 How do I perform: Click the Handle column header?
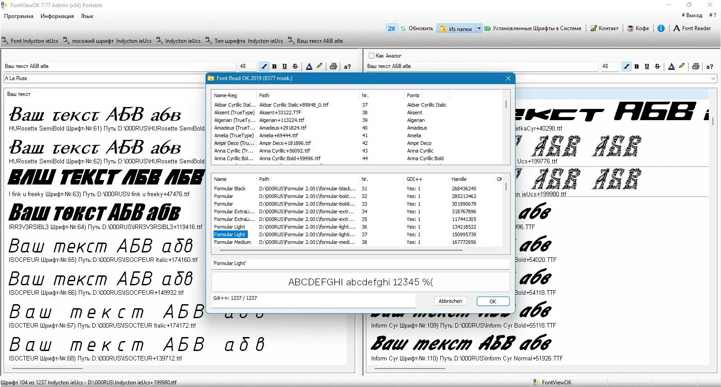click(x=472, y=179)
